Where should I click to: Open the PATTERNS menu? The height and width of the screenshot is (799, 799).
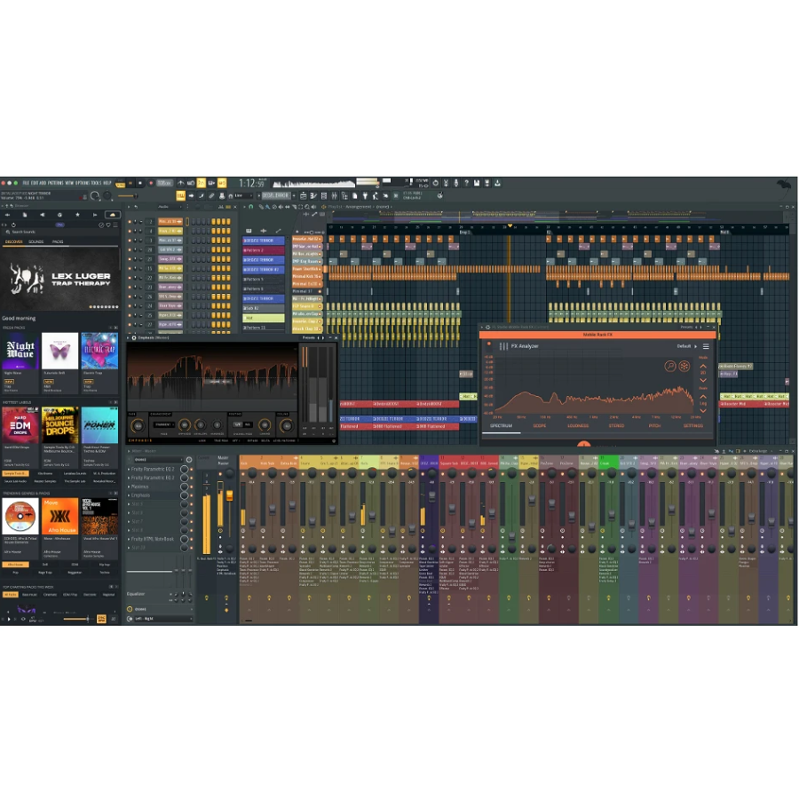(x=56, y=182)
